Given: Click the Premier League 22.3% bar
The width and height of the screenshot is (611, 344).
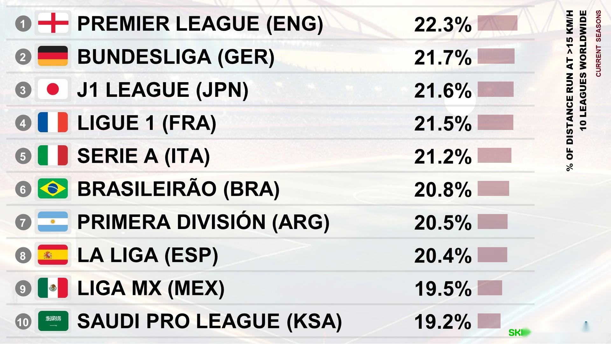Looking at the screenshot, I should click(x=497, y=23).
